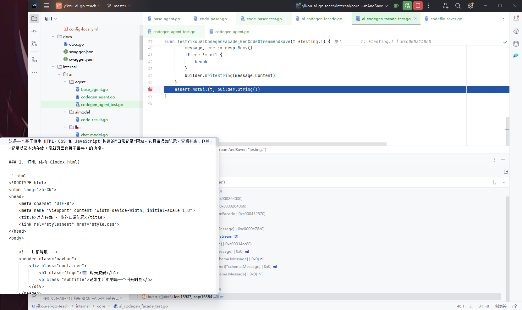Screen dimensions: 522x310
Task: Switch to code_paser.go tab
Action: (x=210, y=19)
